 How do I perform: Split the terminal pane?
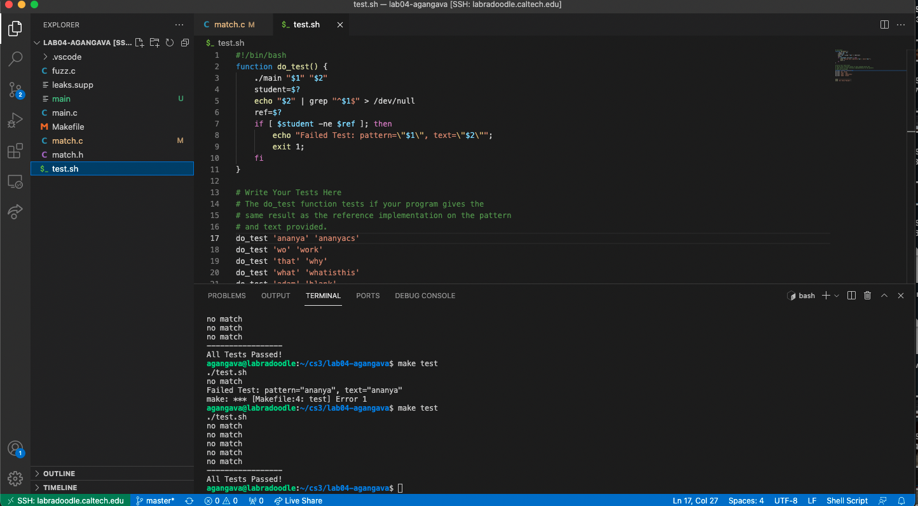pos(851,296)
